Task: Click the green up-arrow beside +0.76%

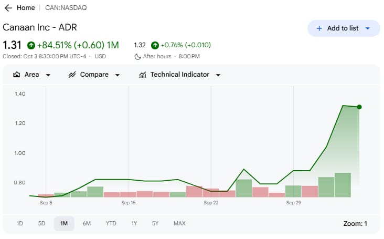Action: pos(155,45)
